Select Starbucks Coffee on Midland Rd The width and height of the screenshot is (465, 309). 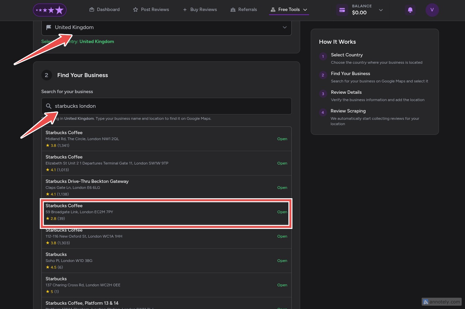166,139
